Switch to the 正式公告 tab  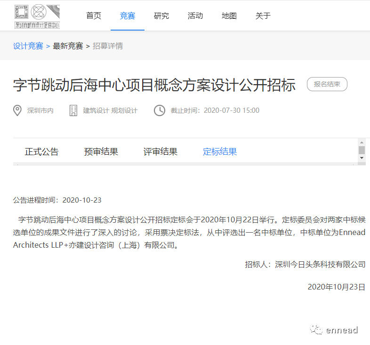pyautogui.click(x=42, y=151)
